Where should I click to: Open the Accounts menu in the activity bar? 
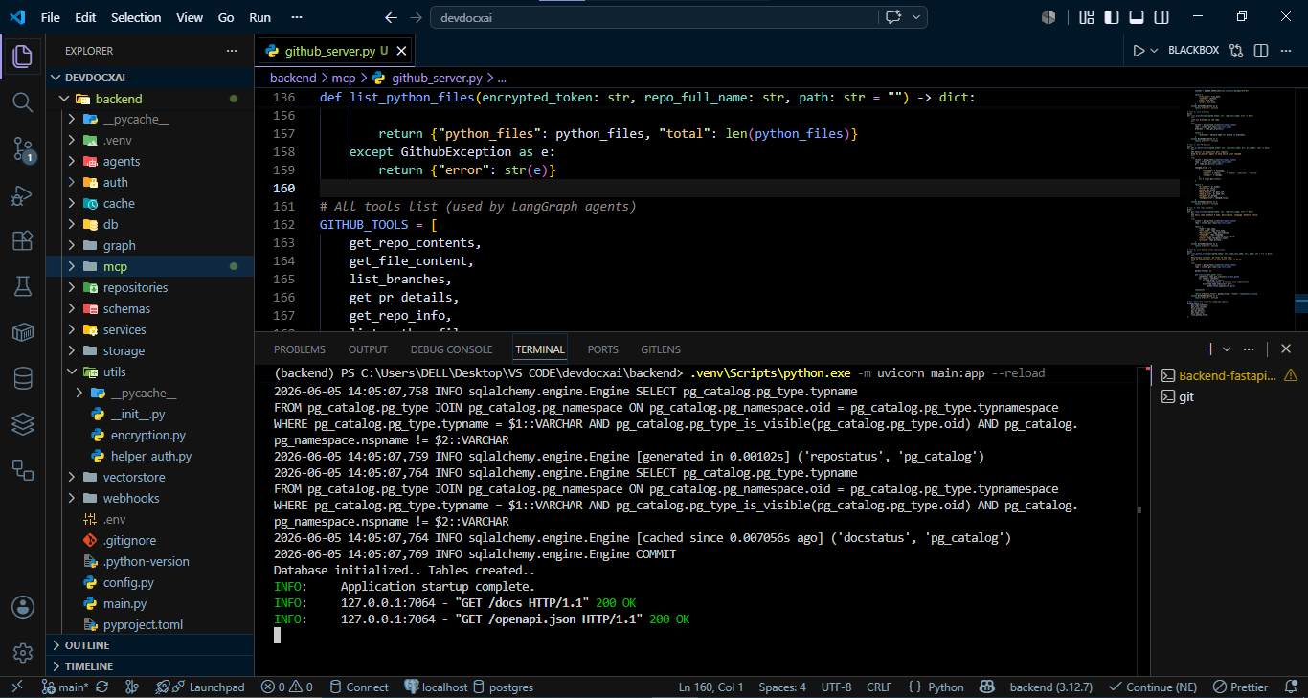23,607
